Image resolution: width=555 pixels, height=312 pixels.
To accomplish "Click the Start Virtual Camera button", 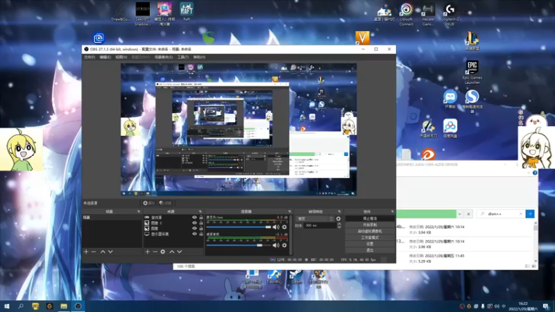I will tap(370, 232).
